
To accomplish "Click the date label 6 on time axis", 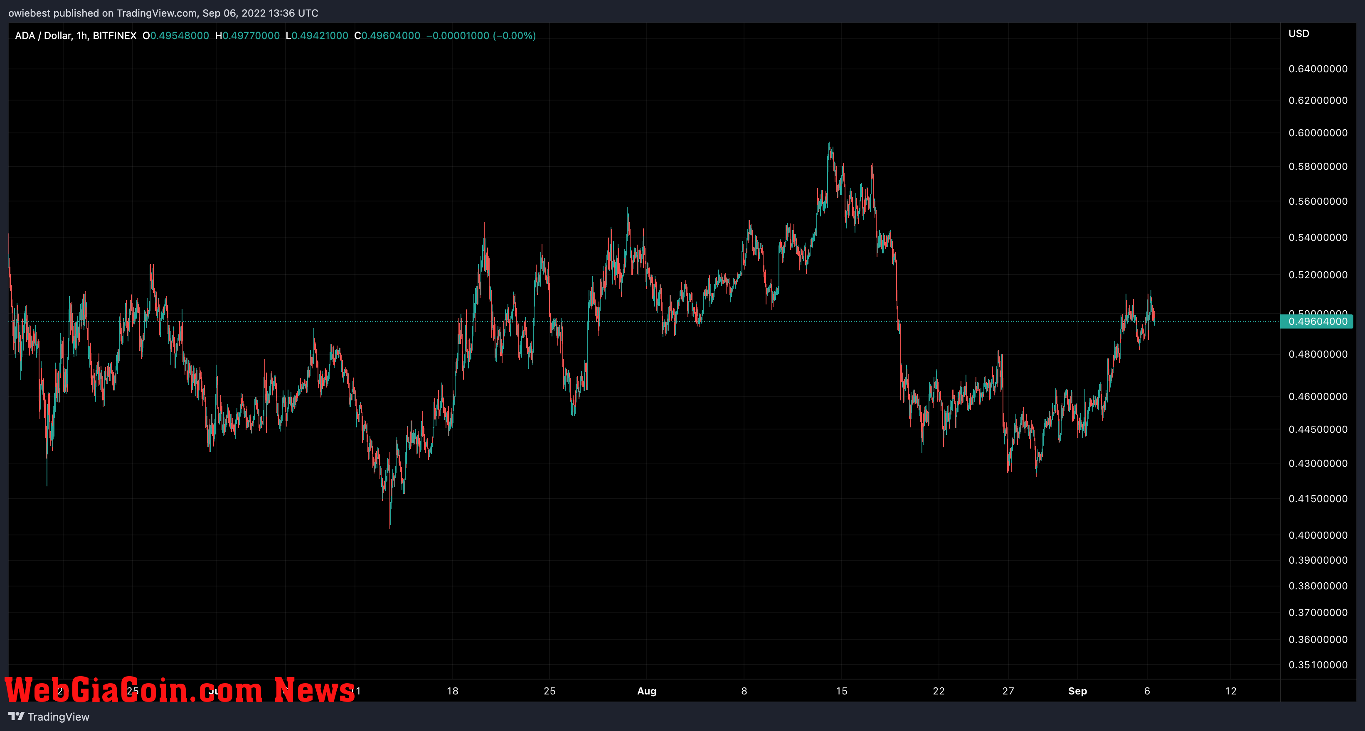I will (1147, 691).
